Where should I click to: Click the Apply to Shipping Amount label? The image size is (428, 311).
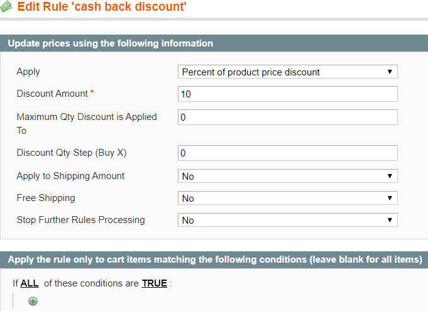(70, 176)
